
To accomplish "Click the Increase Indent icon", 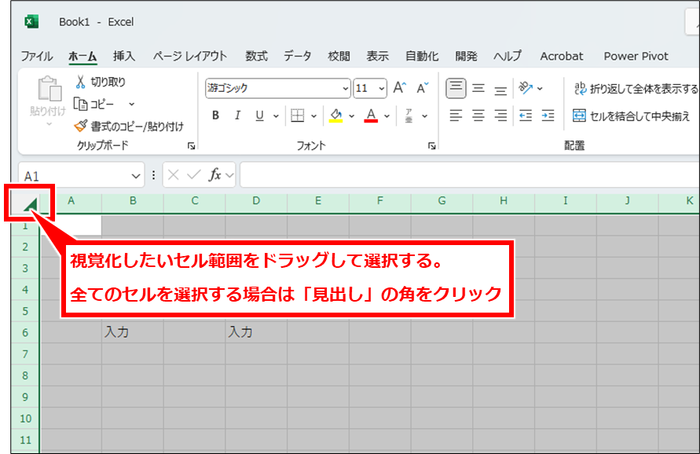I will (548, 116).
